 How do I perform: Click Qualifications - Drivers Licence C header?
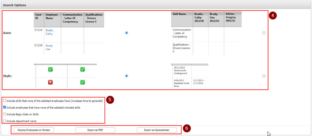pyautogui.click(x=94, y=20)
